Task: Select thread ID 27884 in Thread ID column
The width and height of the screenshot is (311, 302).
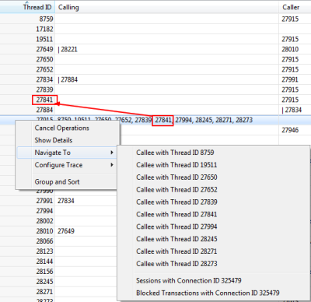Action: [44, 110]
